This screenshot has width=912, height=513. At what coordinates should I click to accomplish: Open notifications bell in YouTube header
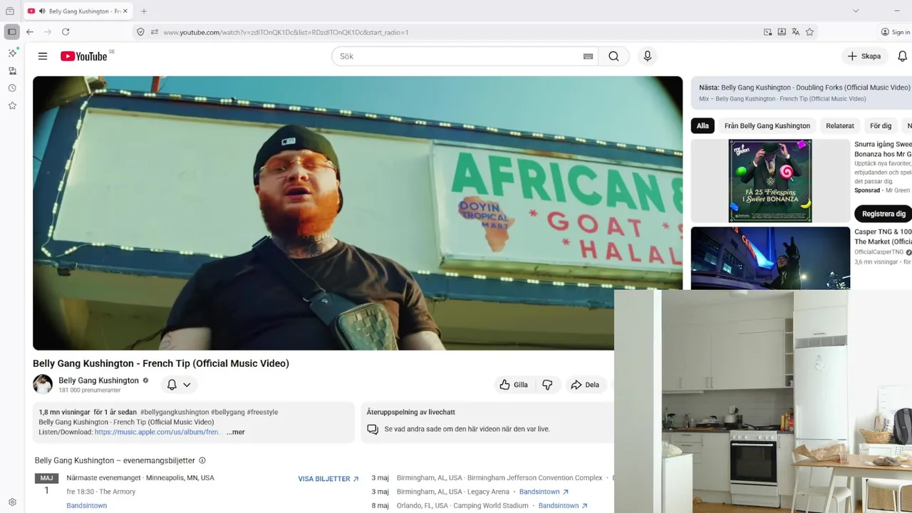pyautogui.click(x=902, y=56)
